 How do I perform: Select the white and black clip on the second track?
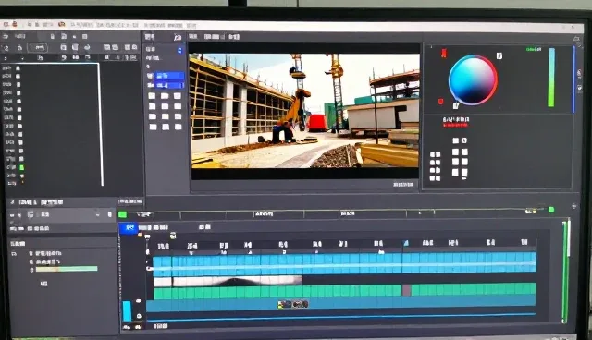(x=228, y=281)
